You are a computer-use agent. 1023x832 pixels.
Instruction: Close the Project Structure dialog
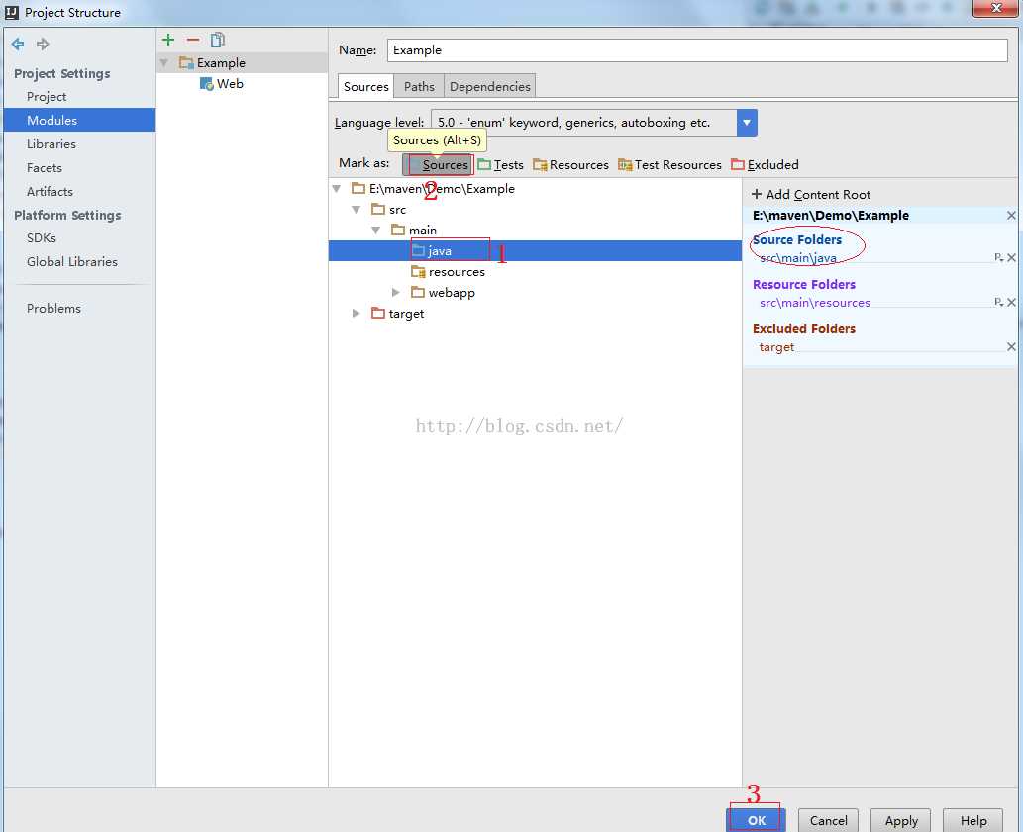(x=995, y=9)
